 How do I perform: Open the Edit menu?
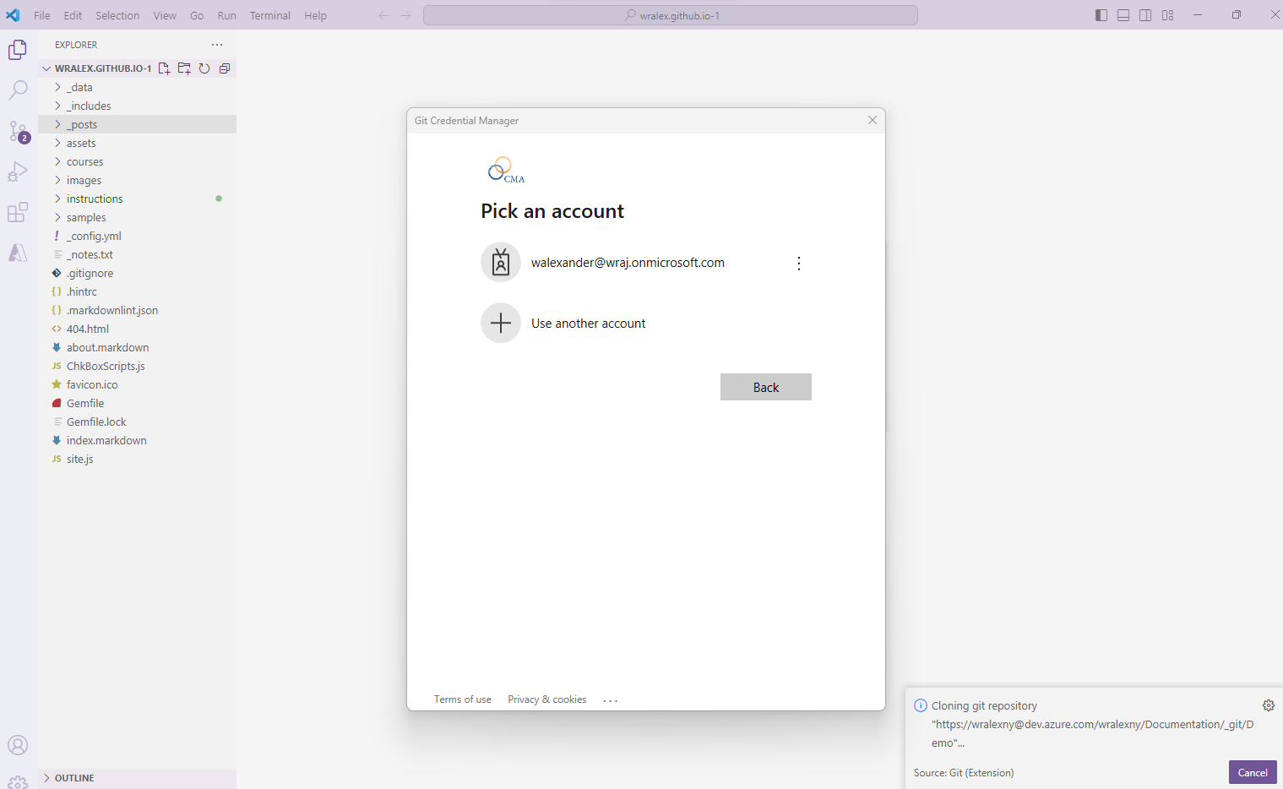click(73, 15)
